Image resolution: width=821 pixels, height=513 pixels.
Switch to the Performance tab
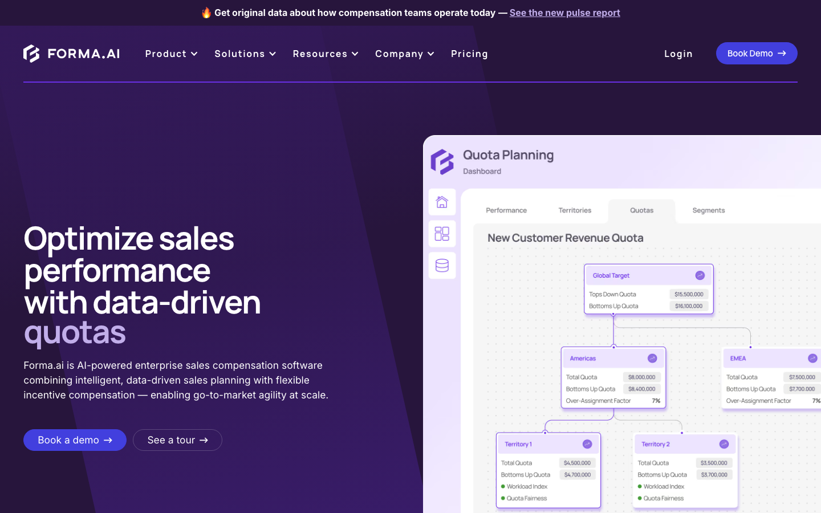coord(506,210)
